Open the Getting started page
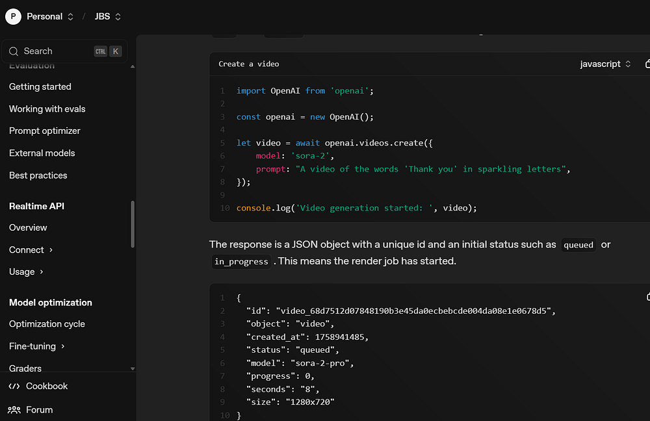This screenshot has width=650, height=421. [40, 86]
